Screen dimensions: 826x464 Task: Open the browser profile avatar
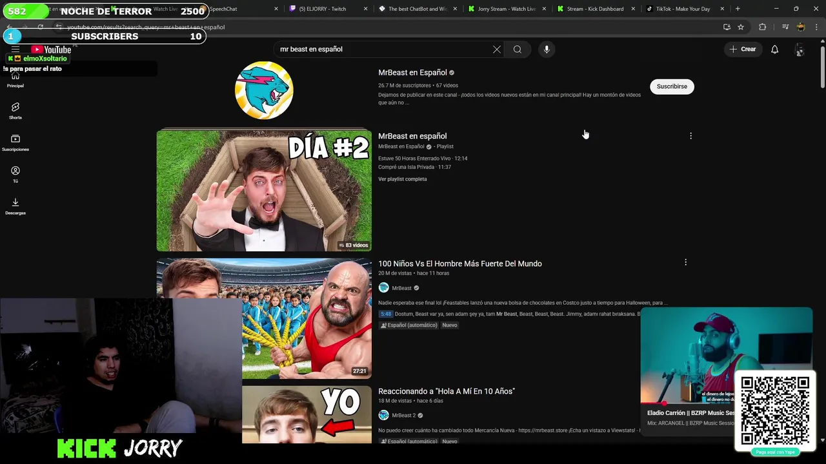801,27
